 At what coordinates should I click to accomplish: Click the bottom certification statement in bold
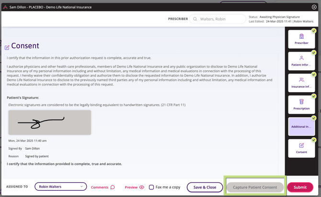(x=64, y=164)
